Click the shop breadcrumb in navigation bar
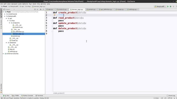The image size is (177, 99). (x=28, y=7)
